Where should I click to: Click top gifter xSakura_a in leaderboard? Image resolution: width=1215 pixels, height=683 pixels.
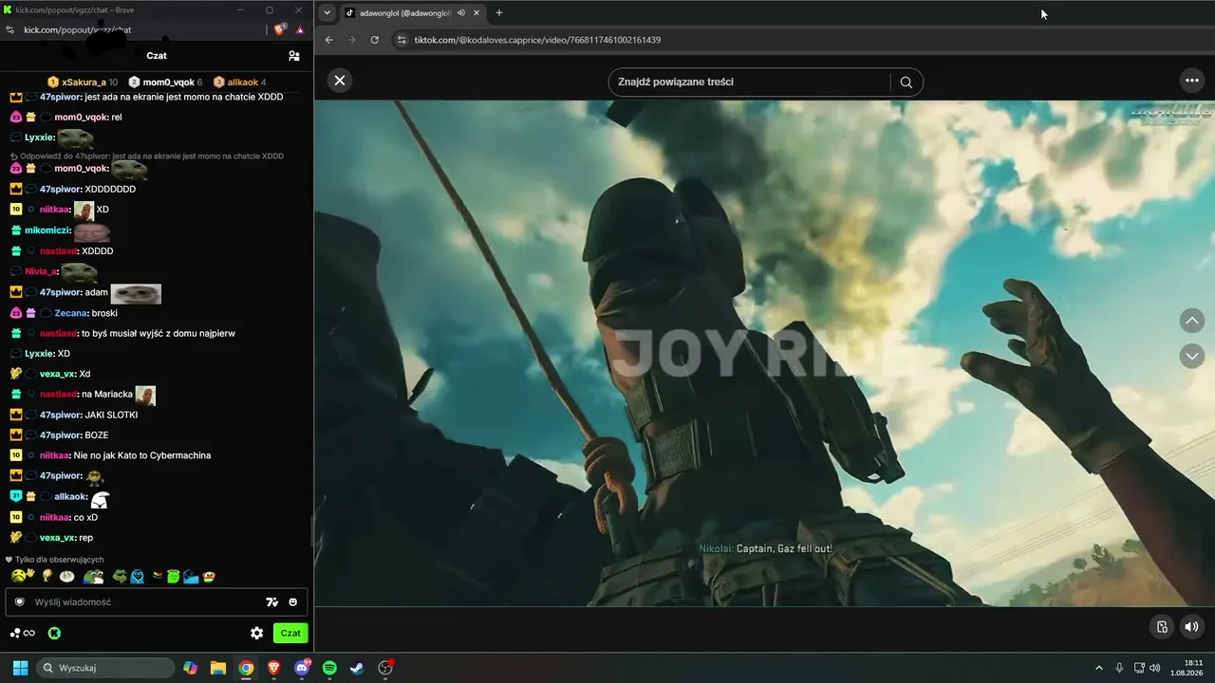coord(84,83)
